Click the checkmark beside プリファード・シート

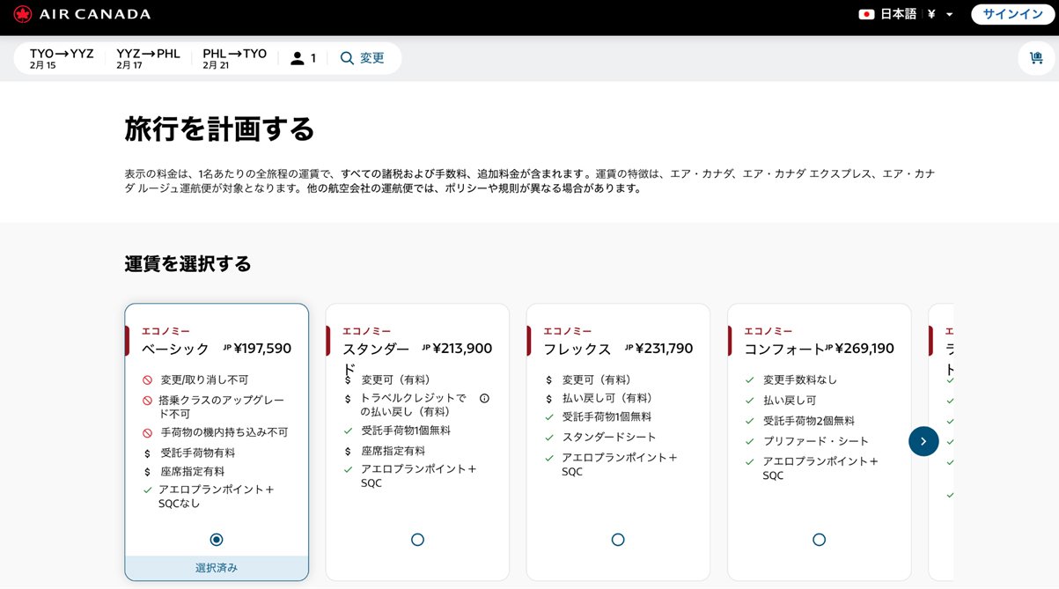pos(750,441)
